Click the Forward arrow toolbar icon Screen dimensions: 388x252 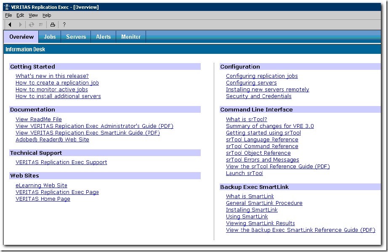pyautogui.click(x=20, y=24)
